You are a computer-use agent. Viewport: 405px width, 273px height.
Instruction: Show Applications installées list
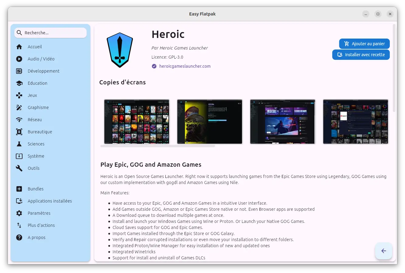click(50, 201)
